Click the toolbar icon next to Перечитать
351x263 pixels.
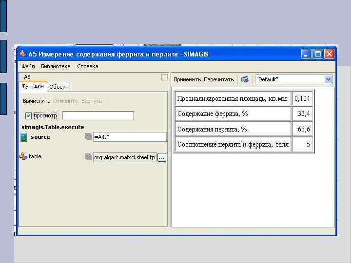coord(245,79)
